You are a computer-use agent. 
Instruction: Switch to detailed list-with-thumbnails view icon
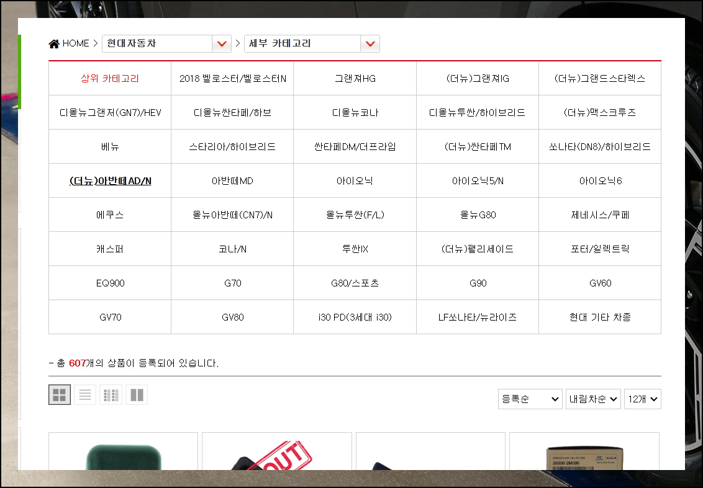111,395
